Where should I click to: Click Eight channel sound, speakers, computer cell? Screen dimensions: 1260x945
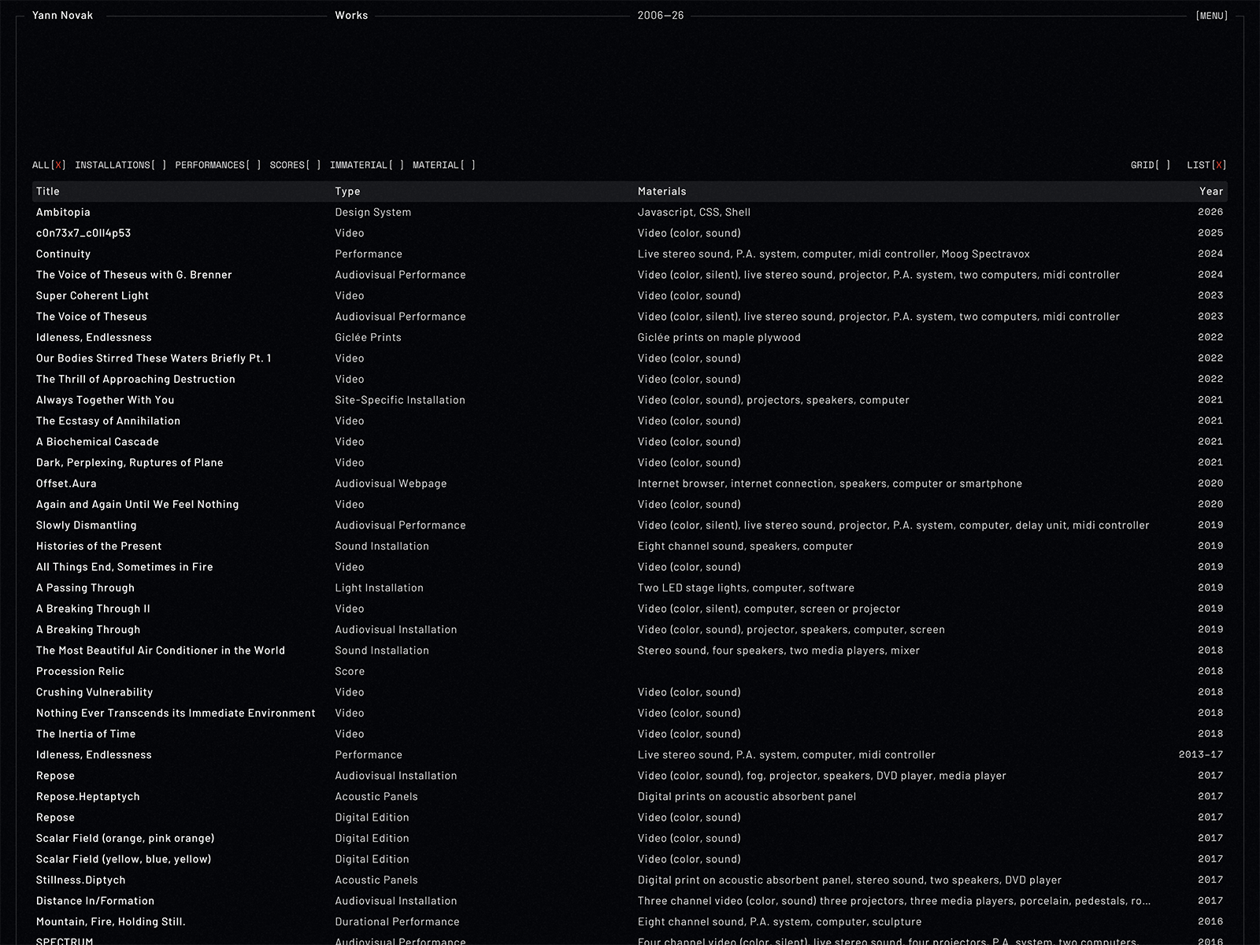[x=745, y=547]
